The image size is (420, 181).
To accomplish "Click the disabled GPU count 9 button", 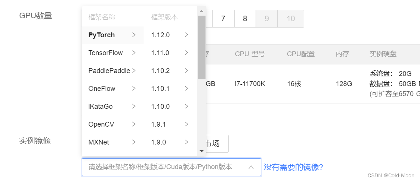I will tap(266, 18).
